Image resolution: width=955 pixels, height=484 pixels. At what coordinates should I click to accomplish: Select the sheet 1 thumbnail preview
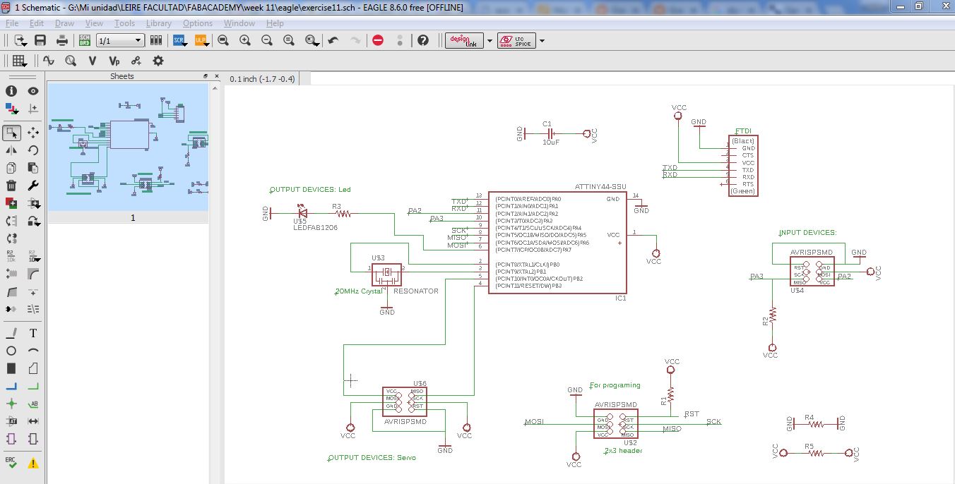click(128, 147)
